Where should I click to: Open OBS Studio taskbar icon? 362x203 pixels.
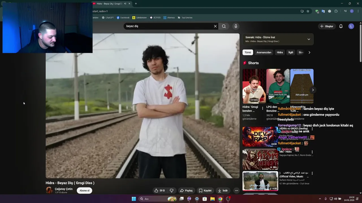click(228, 199)
